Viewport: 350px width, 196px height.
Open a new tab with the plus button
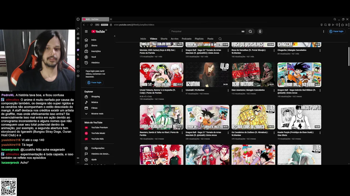(111, 19)
